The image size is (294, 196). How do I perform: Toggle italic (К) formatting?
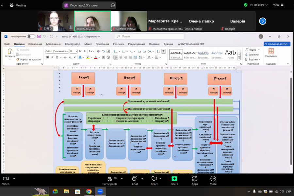[x=52, y=57]
